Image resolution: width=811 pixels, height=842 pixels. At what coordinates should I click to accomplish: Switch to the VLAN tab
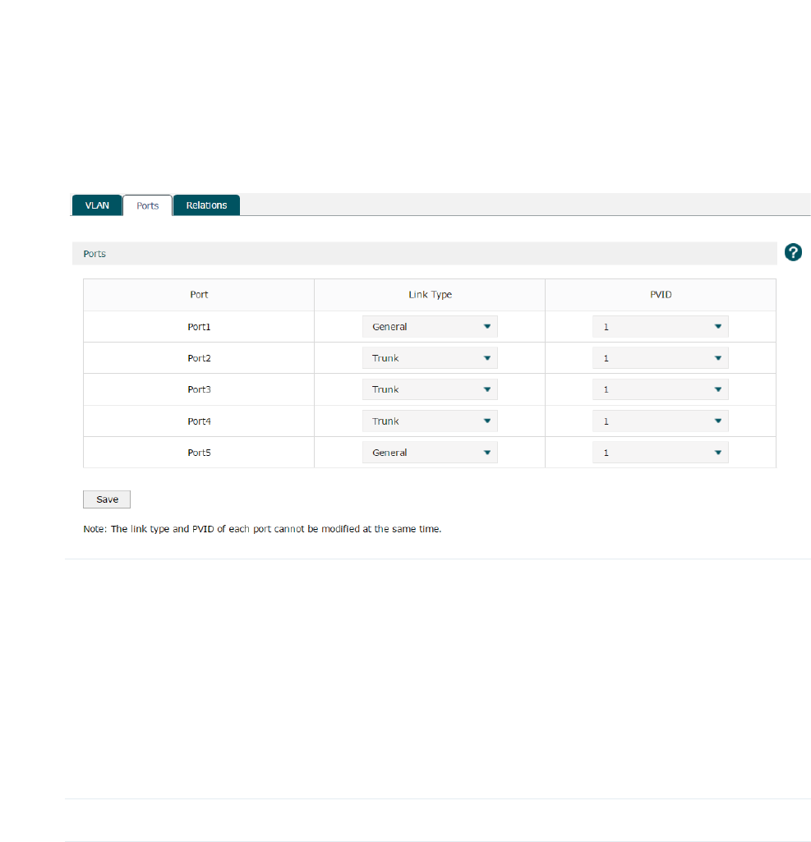point(97,205)
